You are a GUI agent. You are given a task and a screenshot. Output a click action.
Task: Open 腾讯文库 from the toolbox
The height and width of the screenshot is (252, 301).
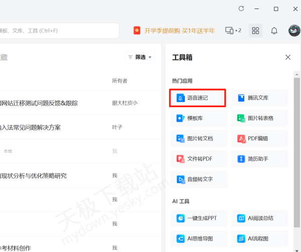259,98
